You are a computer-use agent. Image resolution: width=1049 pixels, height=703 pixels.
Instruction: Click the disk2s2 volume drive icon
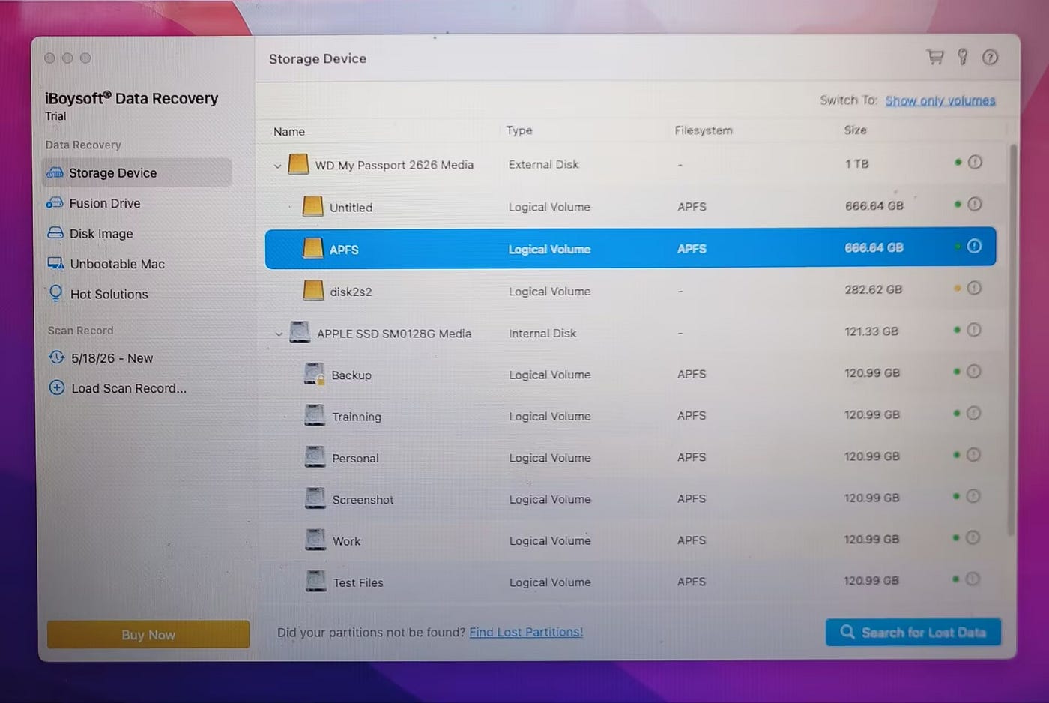click(x=313, y=290)
